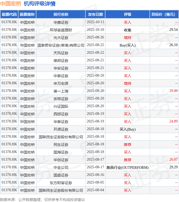
Task: Select the 光大证券 cell
Action: [61, 38]
